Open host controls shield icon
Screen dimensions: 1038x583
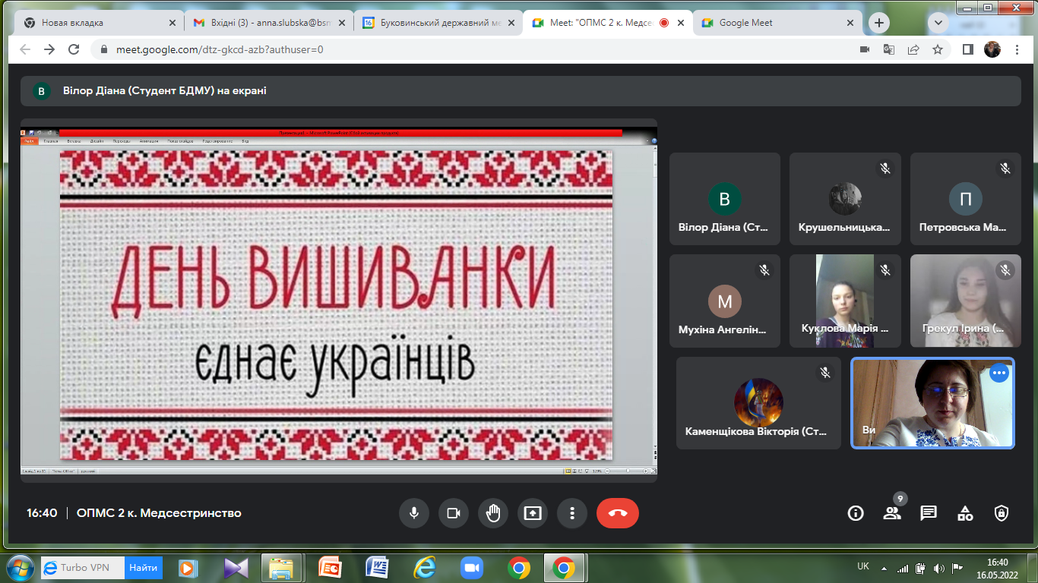(1002, 513)
